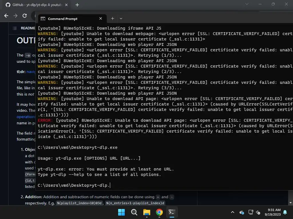The width and height of the screenshot is (293, 219).
Task: Open the browser tab search chevron
Action: coord(247,4)
